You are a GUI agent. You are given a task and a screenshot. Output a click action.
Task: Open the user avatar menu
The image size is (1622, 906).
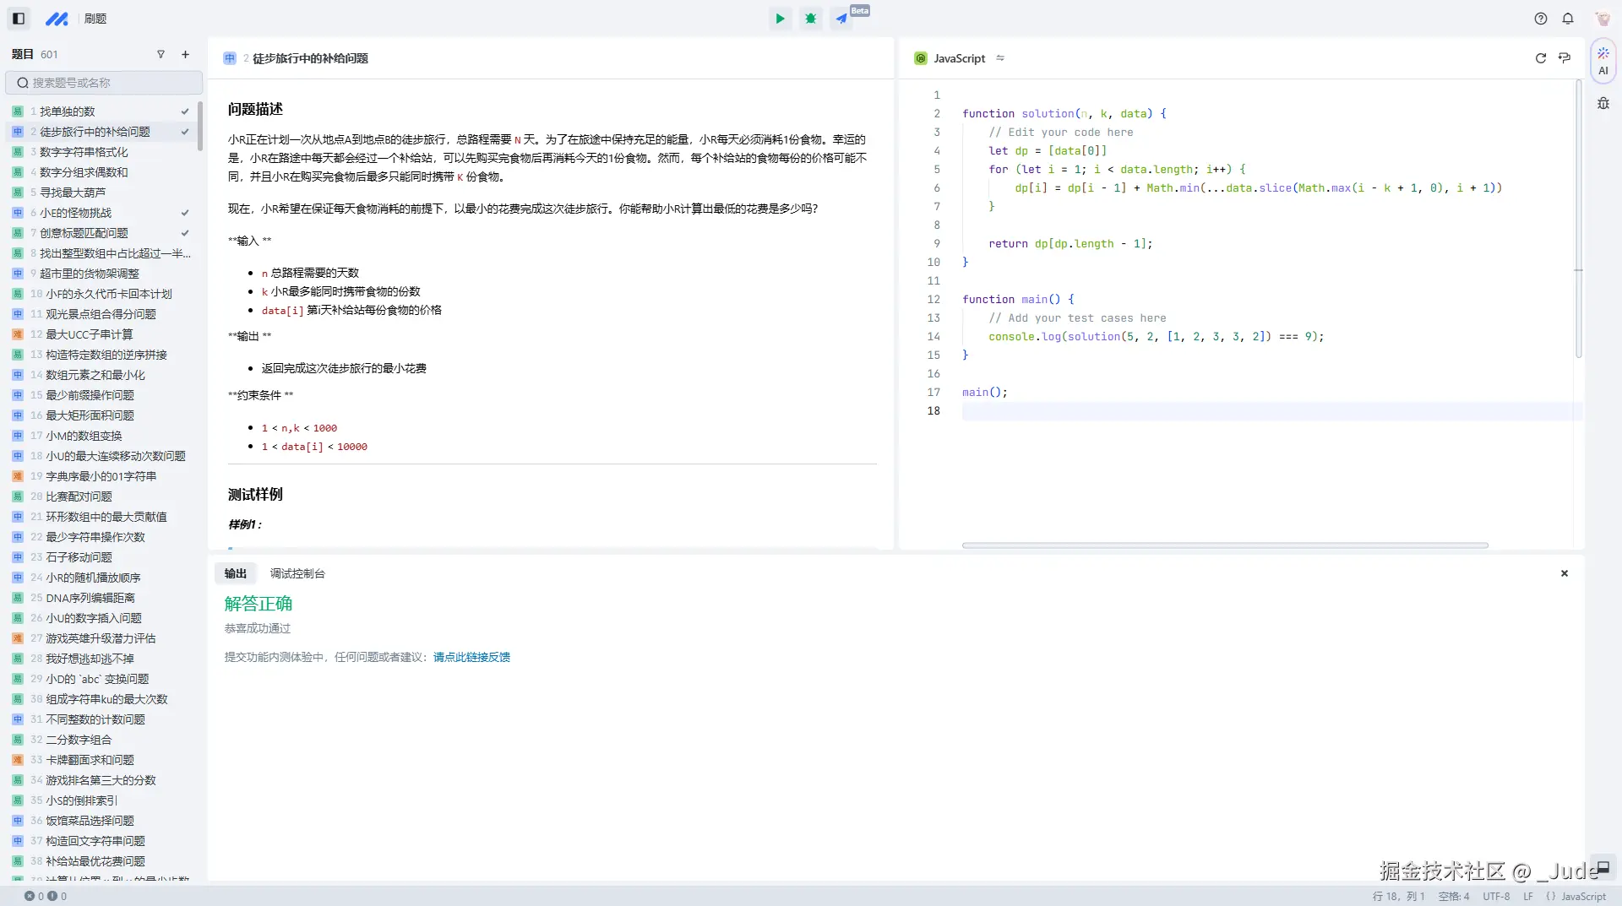(x=1602, y=19)
